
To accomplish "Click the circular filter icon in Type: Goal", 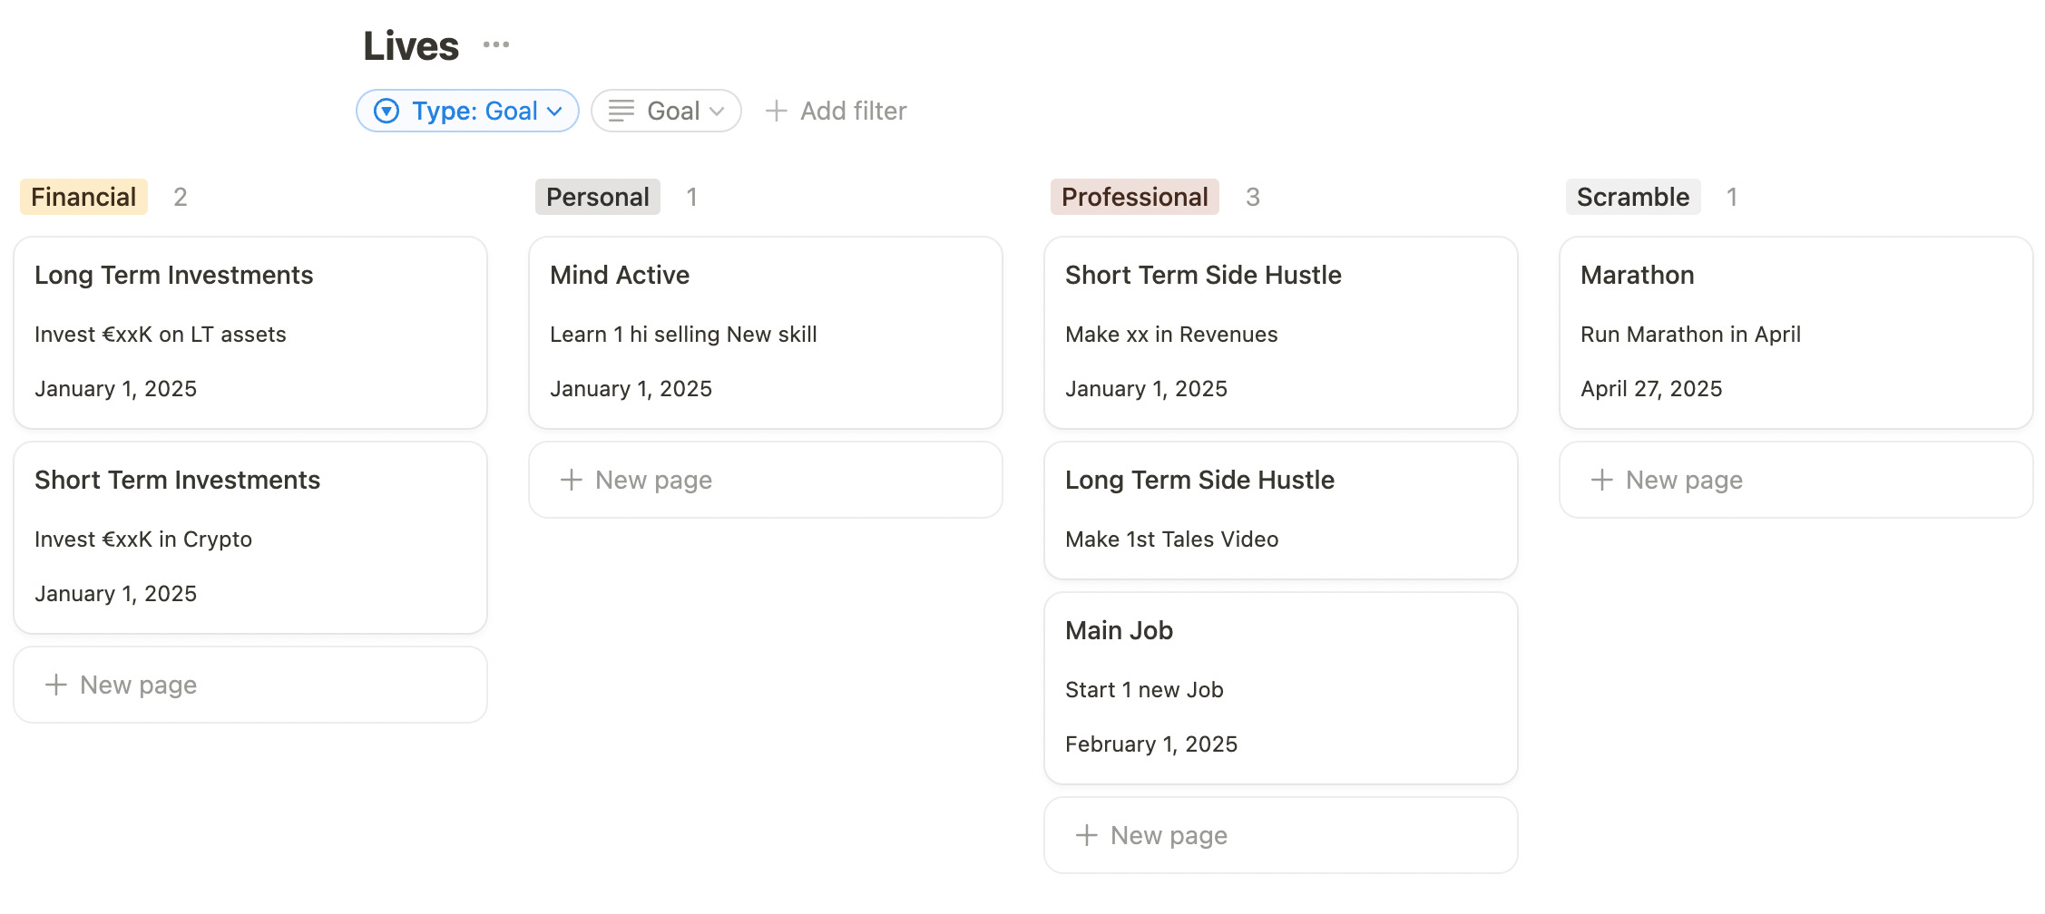I will coord(386,111).
